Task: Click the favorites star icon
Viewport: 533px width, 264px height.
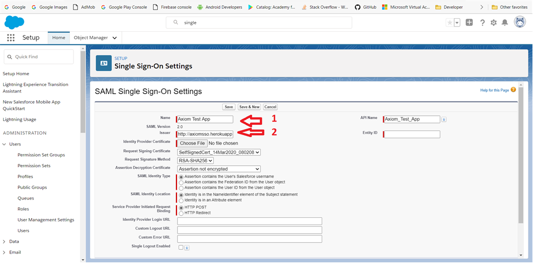Action: [450, 22]
